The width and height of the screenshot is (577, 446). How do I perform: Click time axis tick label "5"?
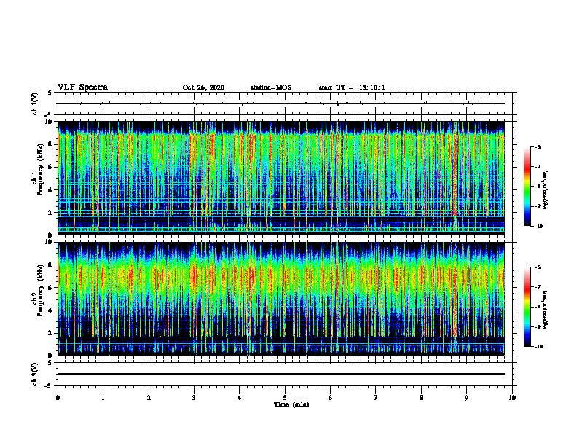pos(285,398)
